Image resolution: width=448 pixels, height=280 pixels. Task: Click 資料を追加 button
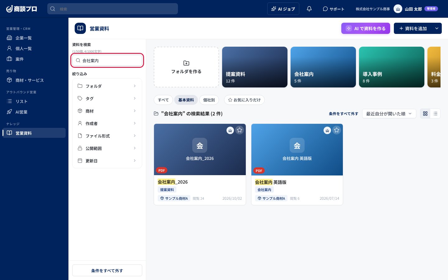click(x=413, y=28)
